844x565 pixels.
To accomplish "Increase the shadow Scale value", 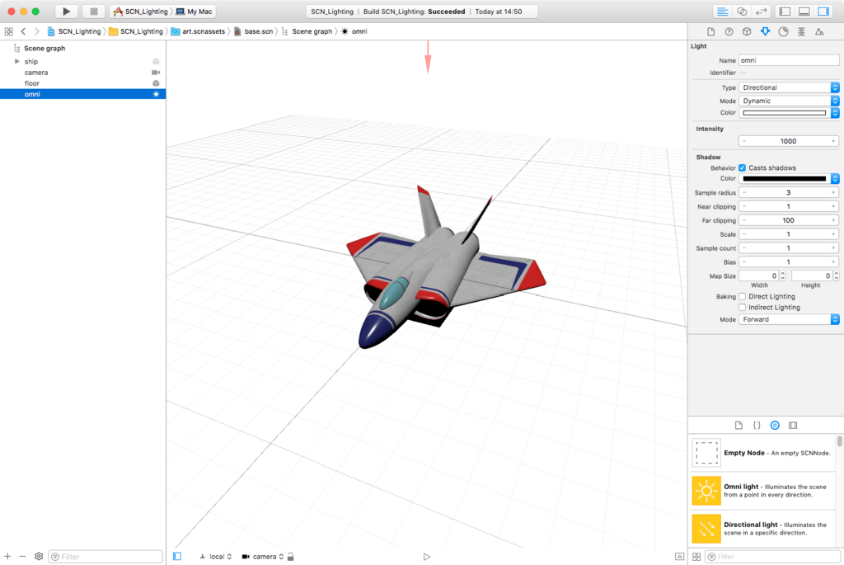I will coord(833,234).
